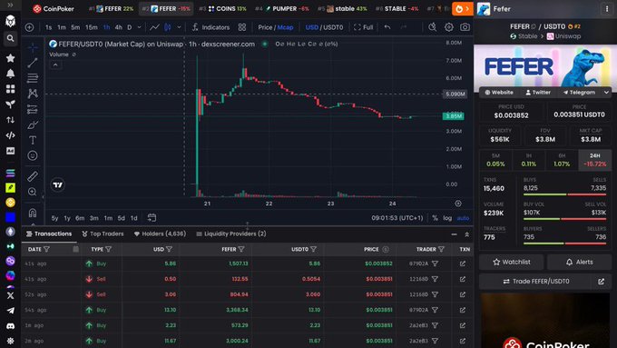Filter transactions by USD column
The width and height of the screenshot is (617, 348).
169,249
